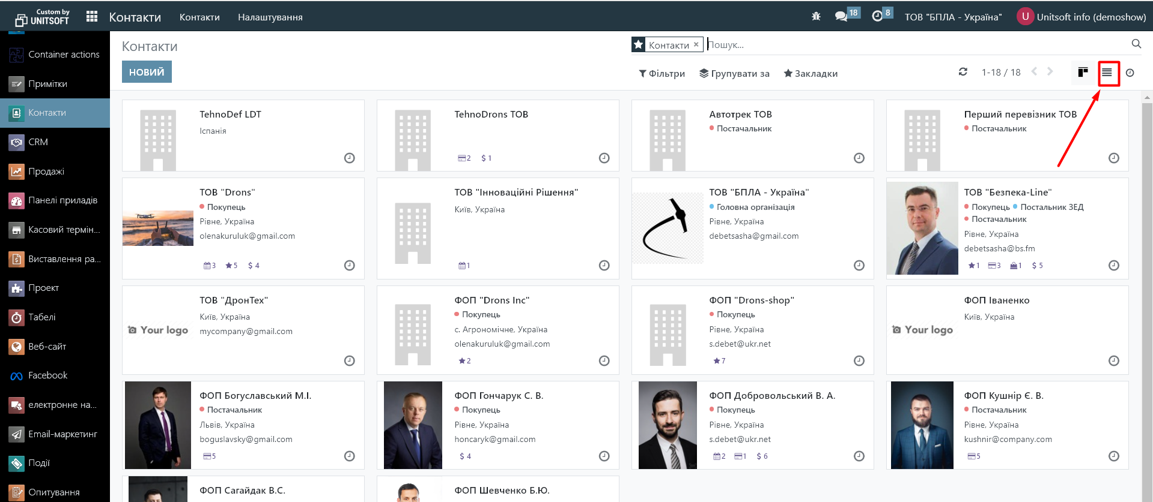Screen dimensions: 1153x502
Task: Switch to kanban view
Action: 1083,73
